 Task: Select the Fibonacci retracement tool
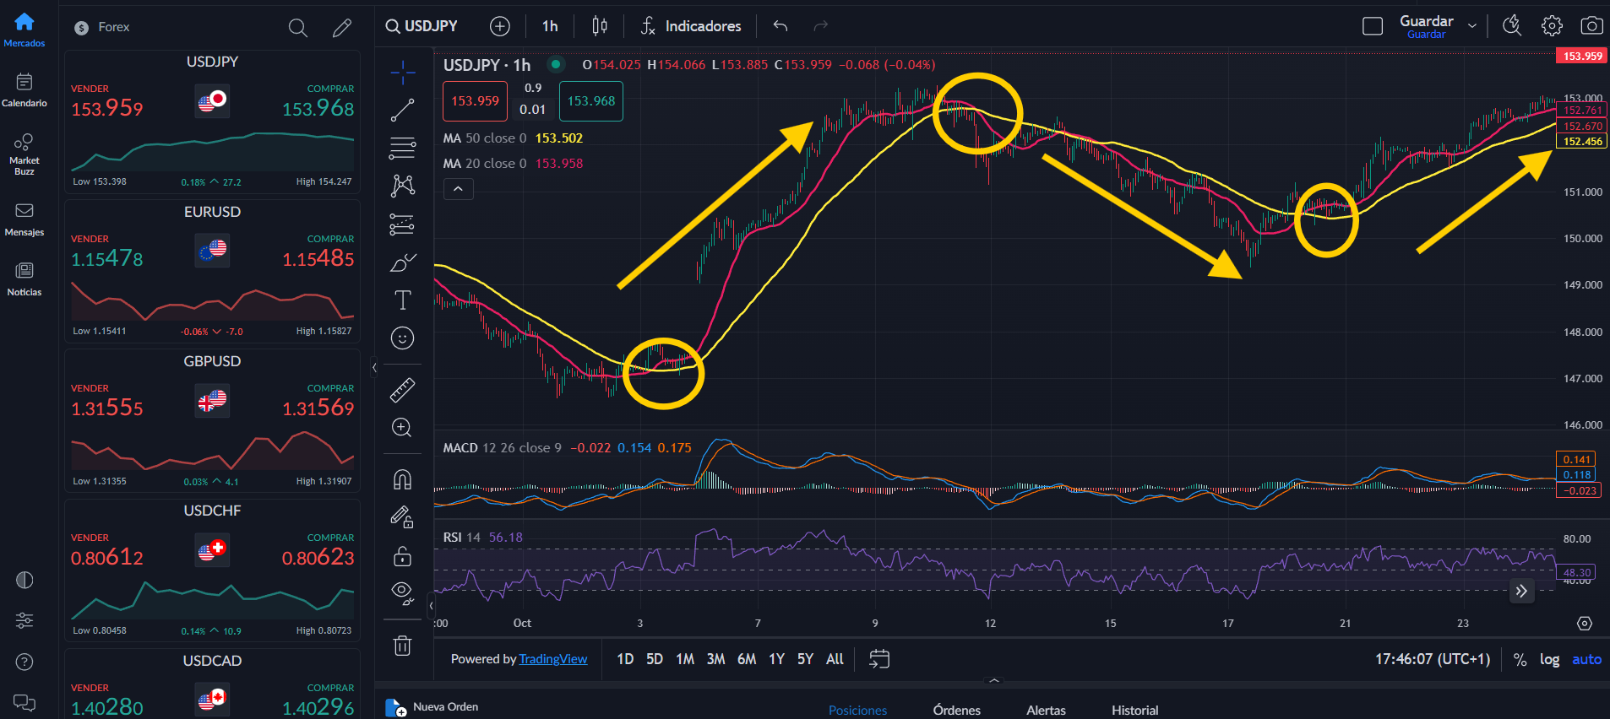click(x=403, y=148)
